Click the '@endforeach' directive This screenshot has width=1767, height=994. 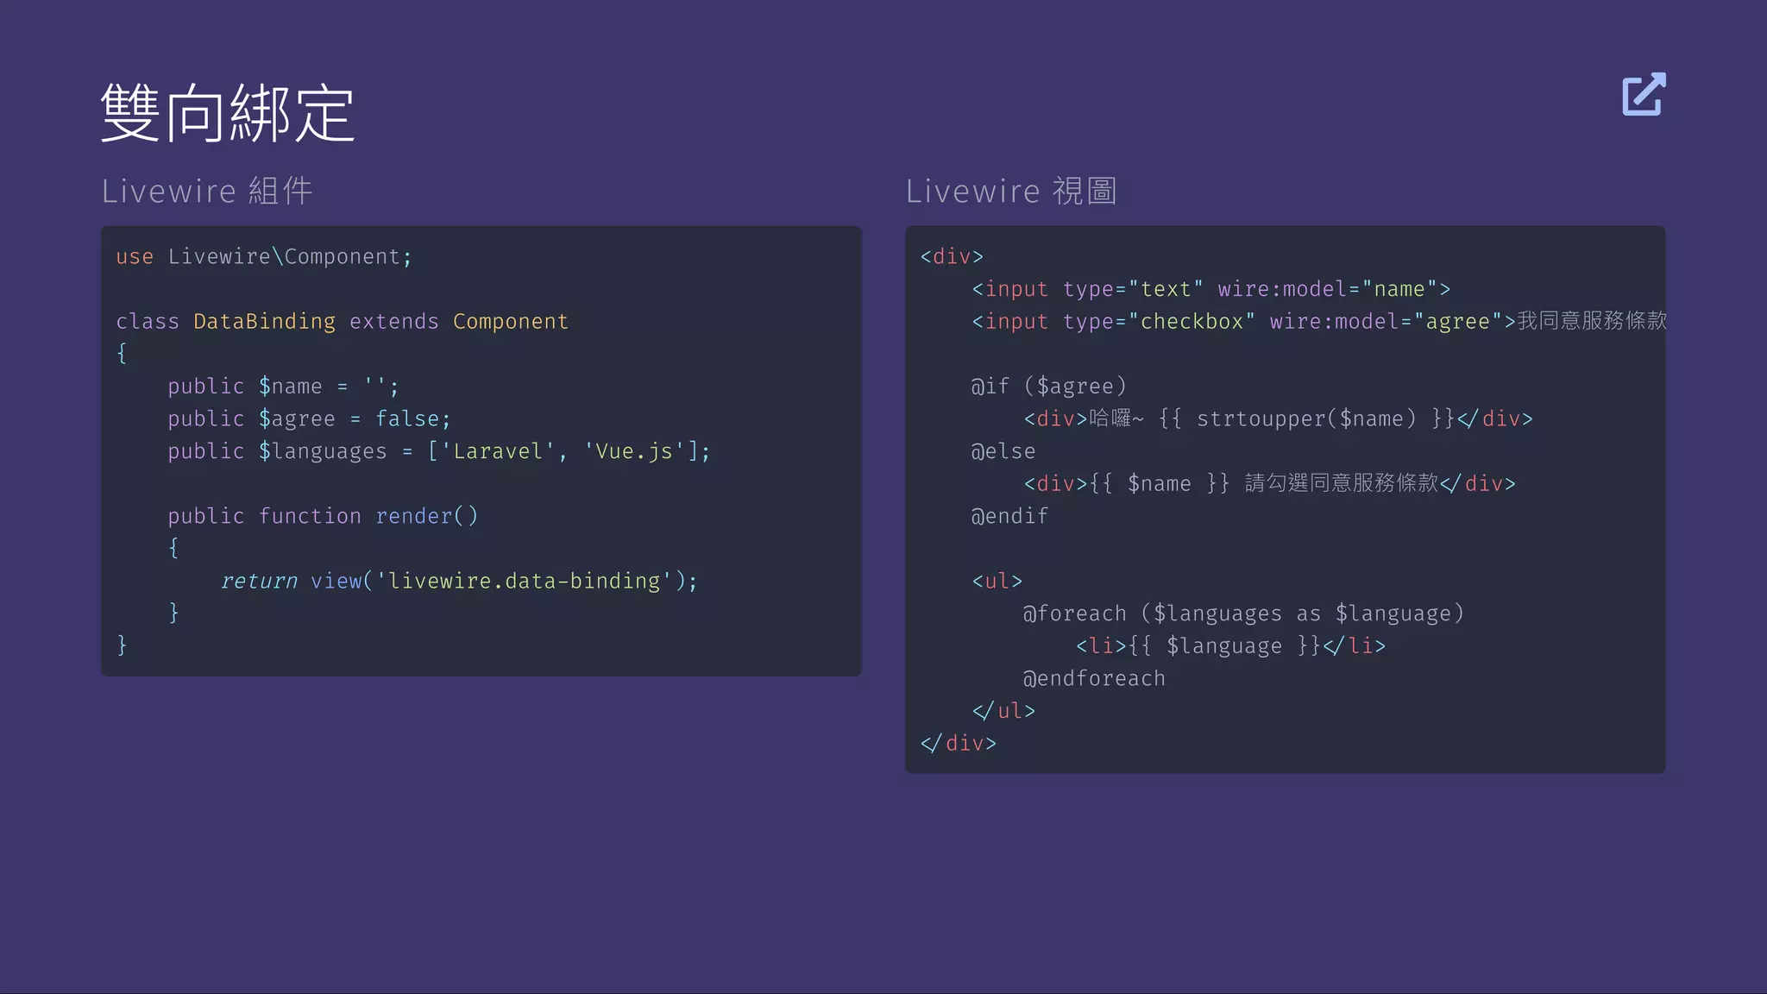[x=1094, y=678]
